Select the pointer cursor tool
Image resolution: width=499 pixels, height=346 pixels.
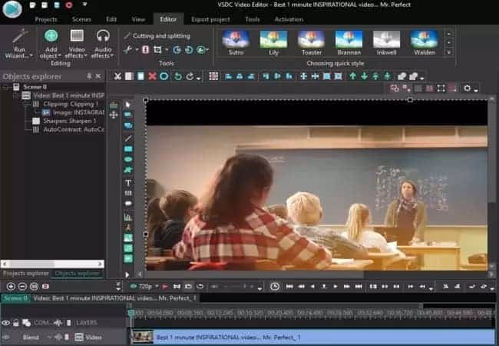(x=128, y=105)
